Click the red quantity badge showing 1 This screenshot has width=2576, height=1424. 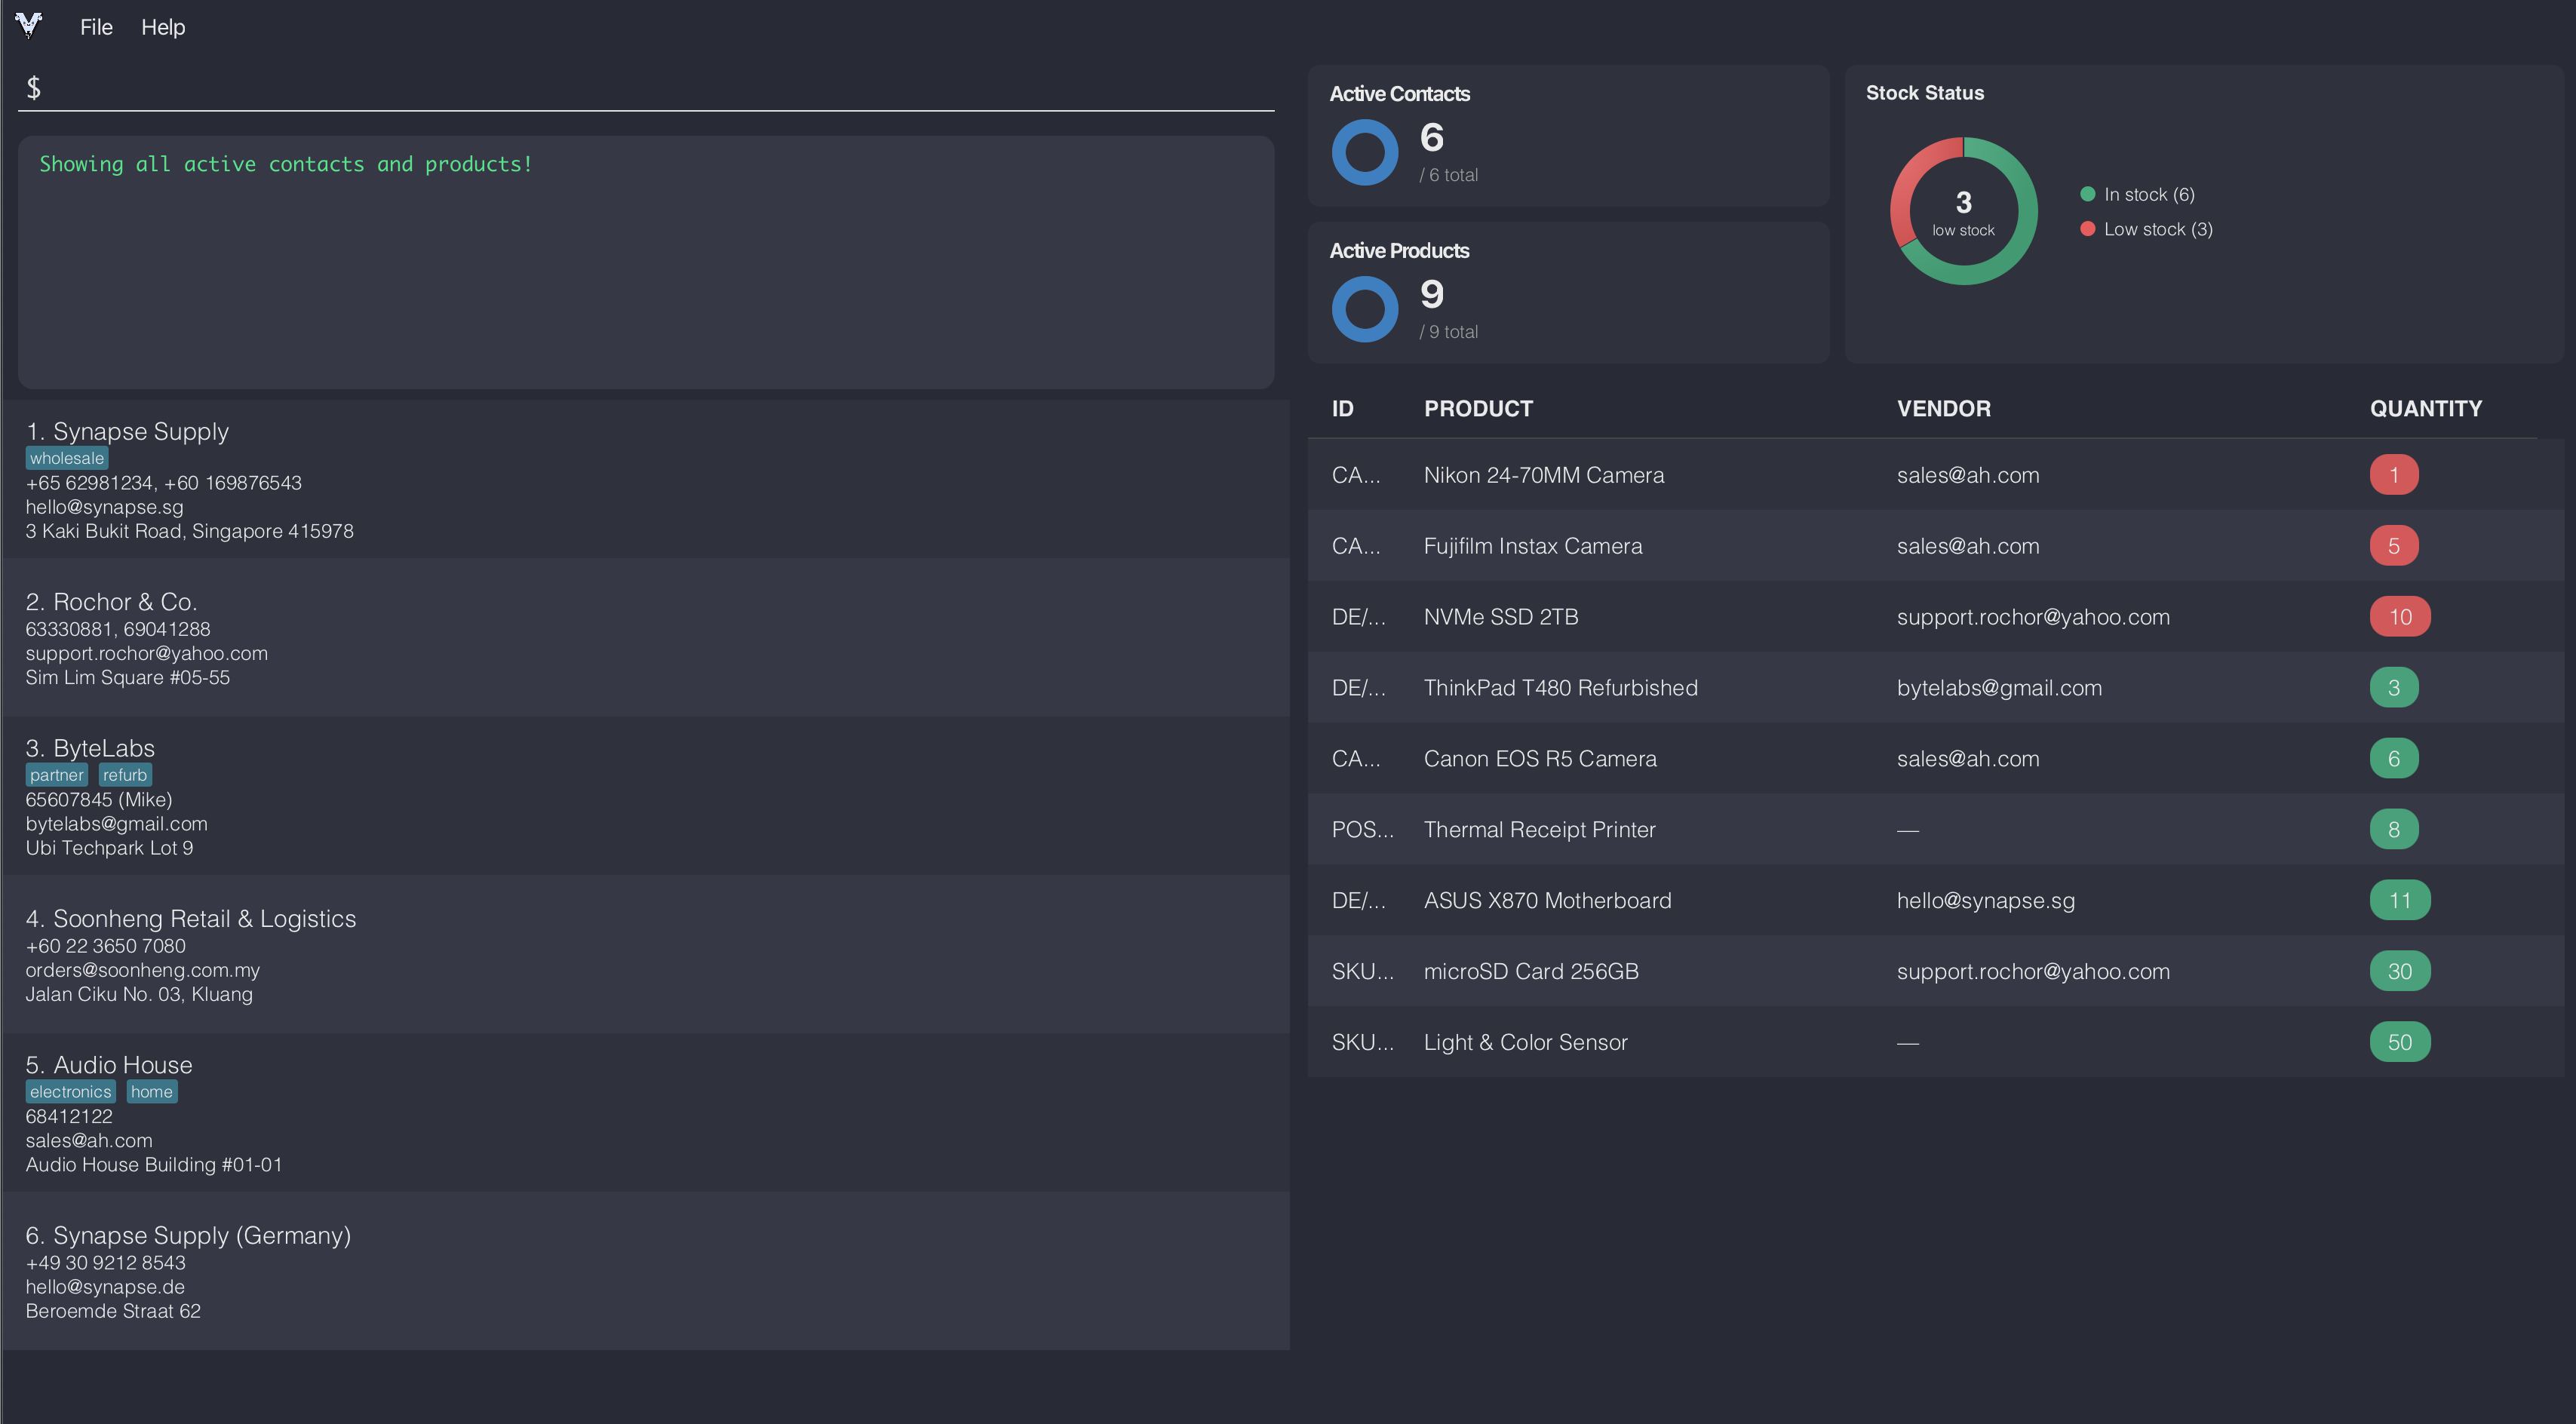click(x=2393, y=475)
